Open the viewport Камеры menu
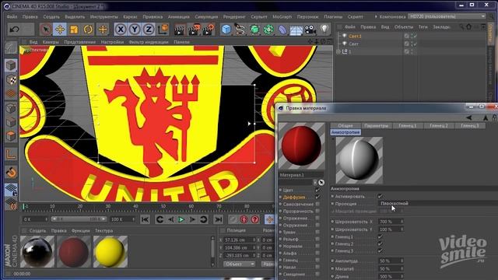 click(51, 42)
